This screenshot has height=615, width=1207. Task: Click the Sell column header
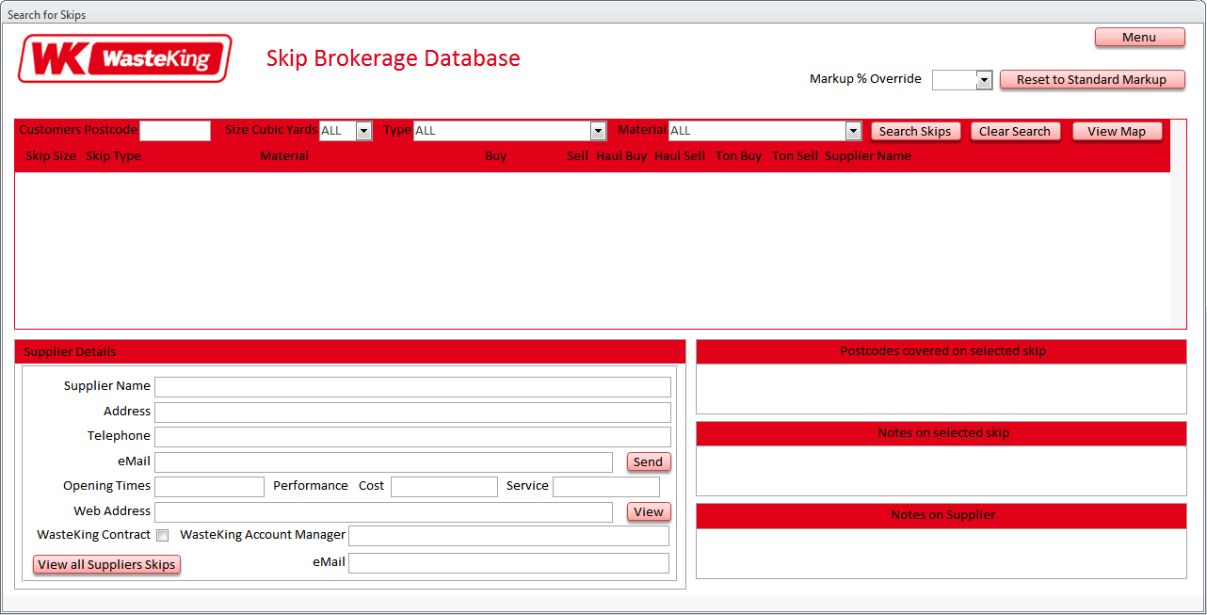pos(577,156)
